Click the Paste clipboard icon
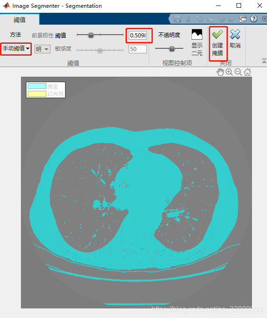Image resolution: width=267 pixels, height=318 pixels. point(211,19)
